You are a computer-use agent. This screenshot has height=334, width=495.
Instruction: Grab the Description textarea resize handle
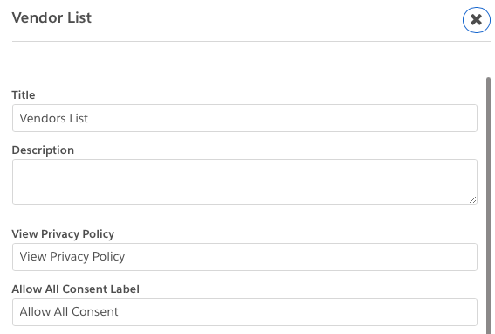pyautogui.click(x=472, y=200)
